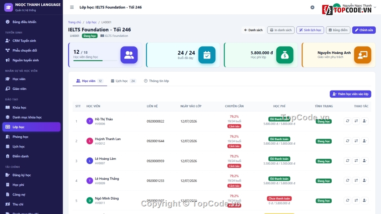This screenshot has width=381, height=214.
Task: Click remove-student icon for Hồ Thị Thảo
Action: tap(365, 121)
